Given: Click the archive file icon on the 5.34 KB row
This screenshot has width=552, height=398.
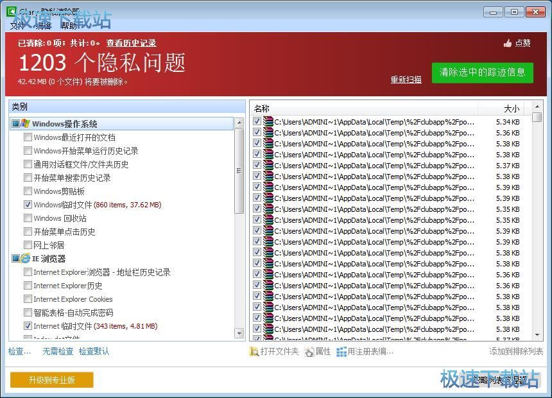Looking at the screenshot, I should click(268, 121).
